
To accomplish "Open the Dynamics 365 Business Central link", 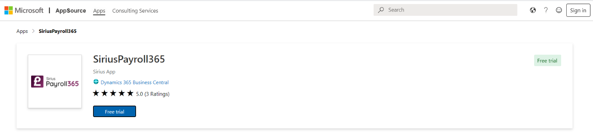I will pos(135,82).
